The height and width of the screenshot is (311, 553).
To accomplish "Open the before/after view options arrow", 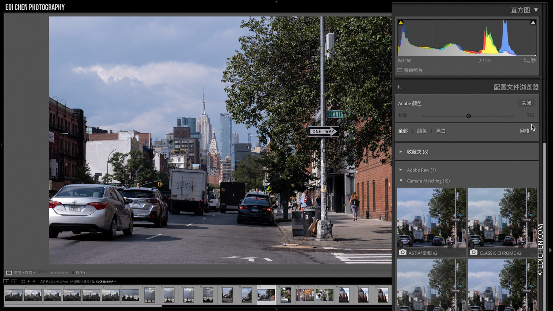I will [34, 273].
